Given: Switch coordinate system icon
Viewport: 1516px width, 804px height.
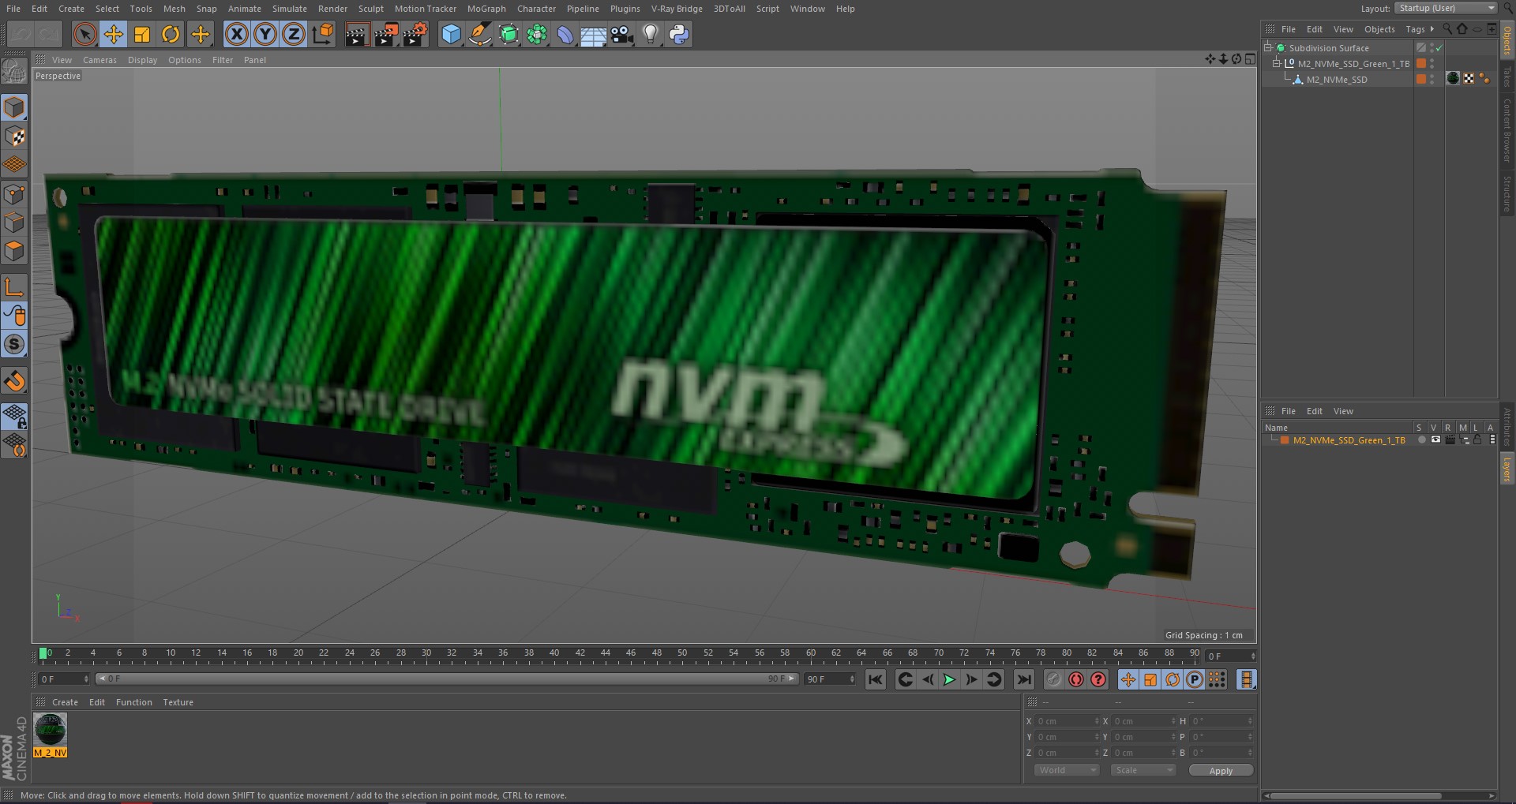Looking at the screenshot, I should point(323,34).
